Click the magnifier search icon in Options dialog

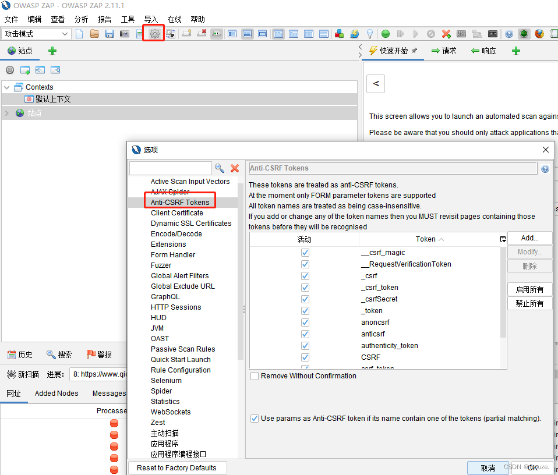tap(219, 168)
